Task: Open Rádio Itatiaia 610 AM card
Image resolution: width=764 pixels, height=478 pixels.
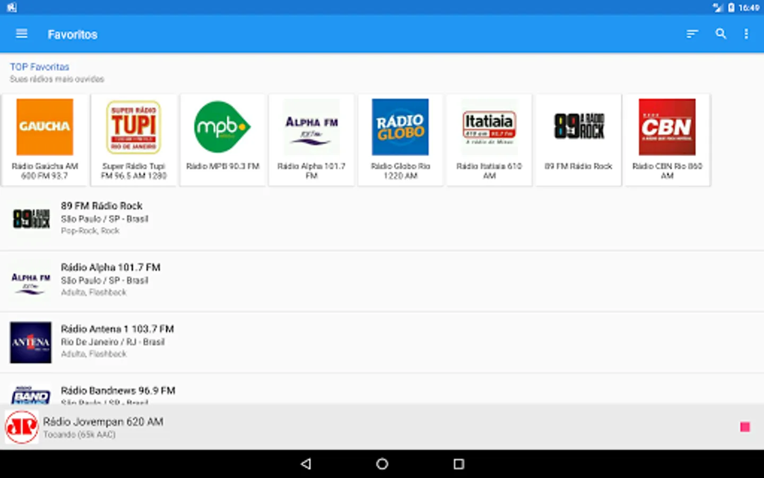Action: coord(489,140)
